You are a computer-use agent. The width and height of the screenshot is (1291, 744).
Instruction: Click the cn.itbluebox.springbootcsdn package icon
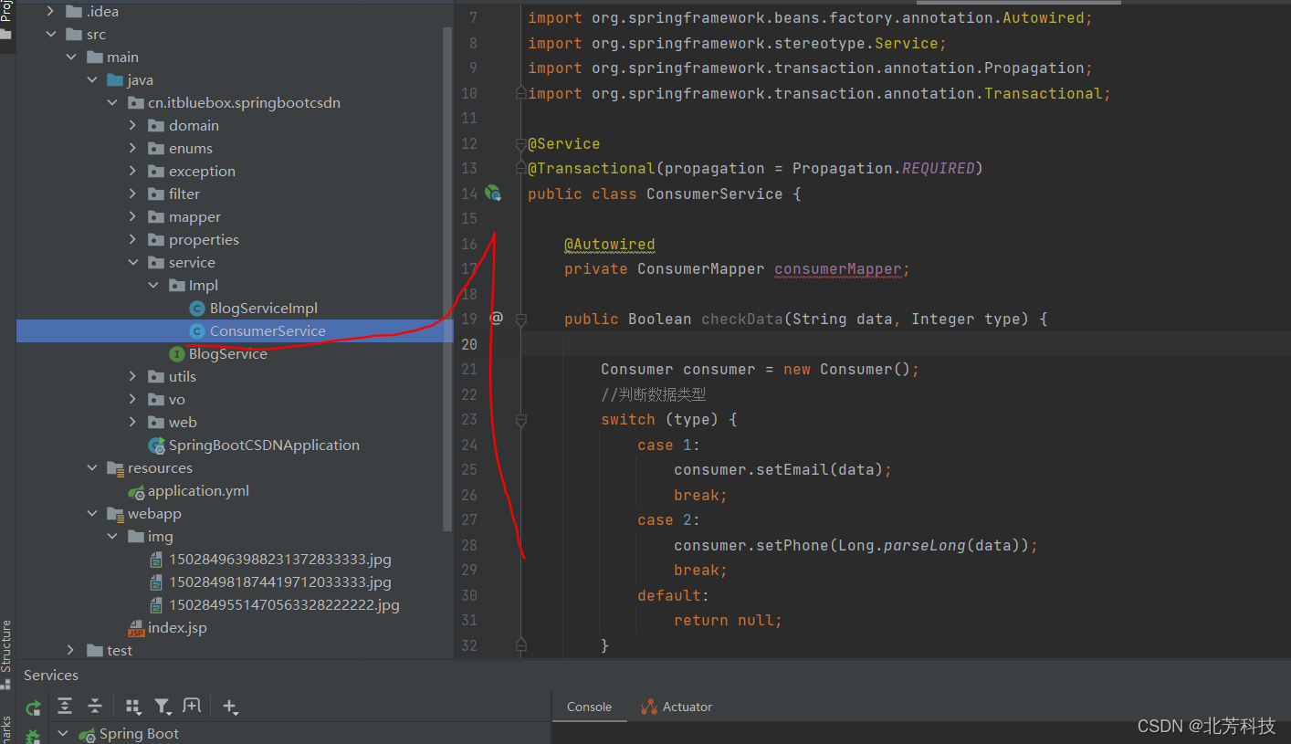coord(136,103)
